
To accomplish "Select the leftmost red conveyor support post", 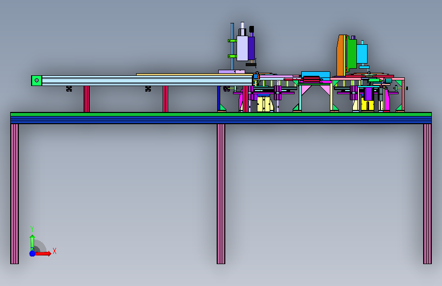I will pos(87,99).
